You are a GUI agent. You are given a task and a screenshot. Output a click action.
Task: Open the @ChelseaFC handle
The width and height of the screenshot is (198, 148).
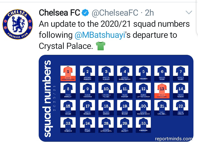coord(115,13)
